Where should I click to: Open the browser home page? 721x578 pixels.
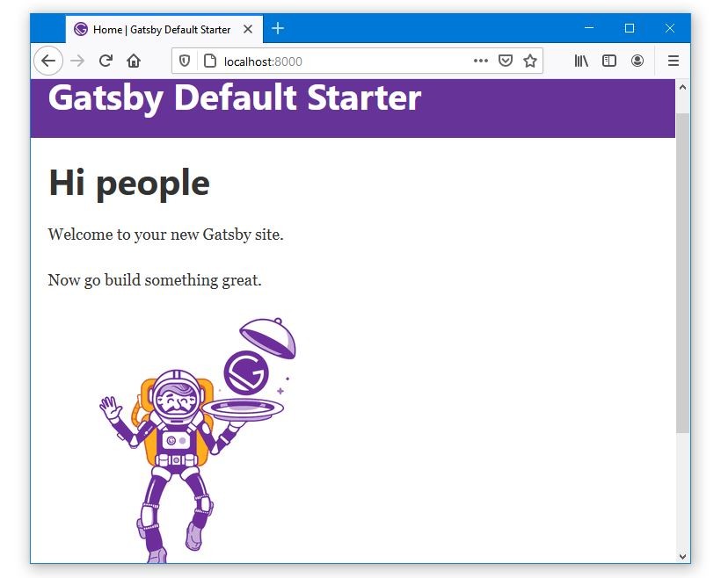coord(134,61)
